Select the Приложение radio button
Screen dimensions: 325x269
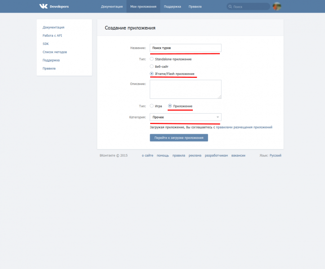click(x=170, y=106)
